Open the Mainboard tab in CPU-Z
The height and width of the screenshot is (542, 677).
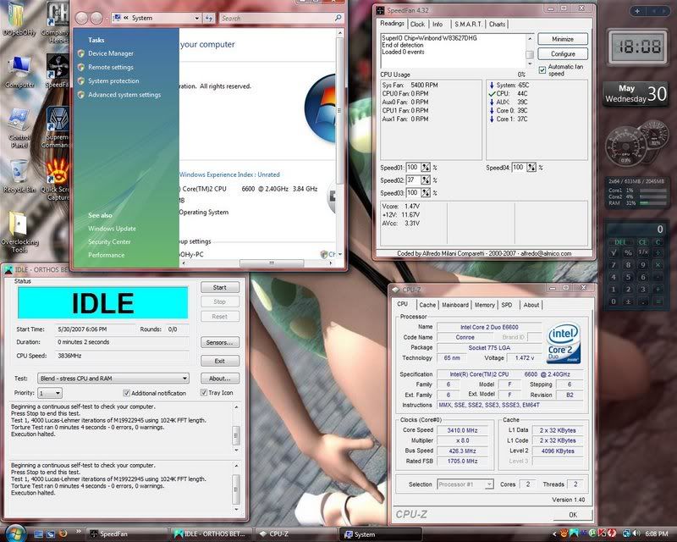tap(455, 305)
